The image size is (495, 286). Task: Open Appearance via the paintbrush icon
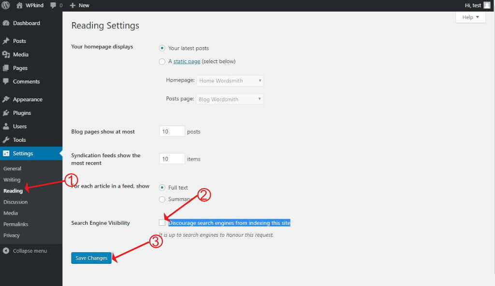[x=7, y=99]
